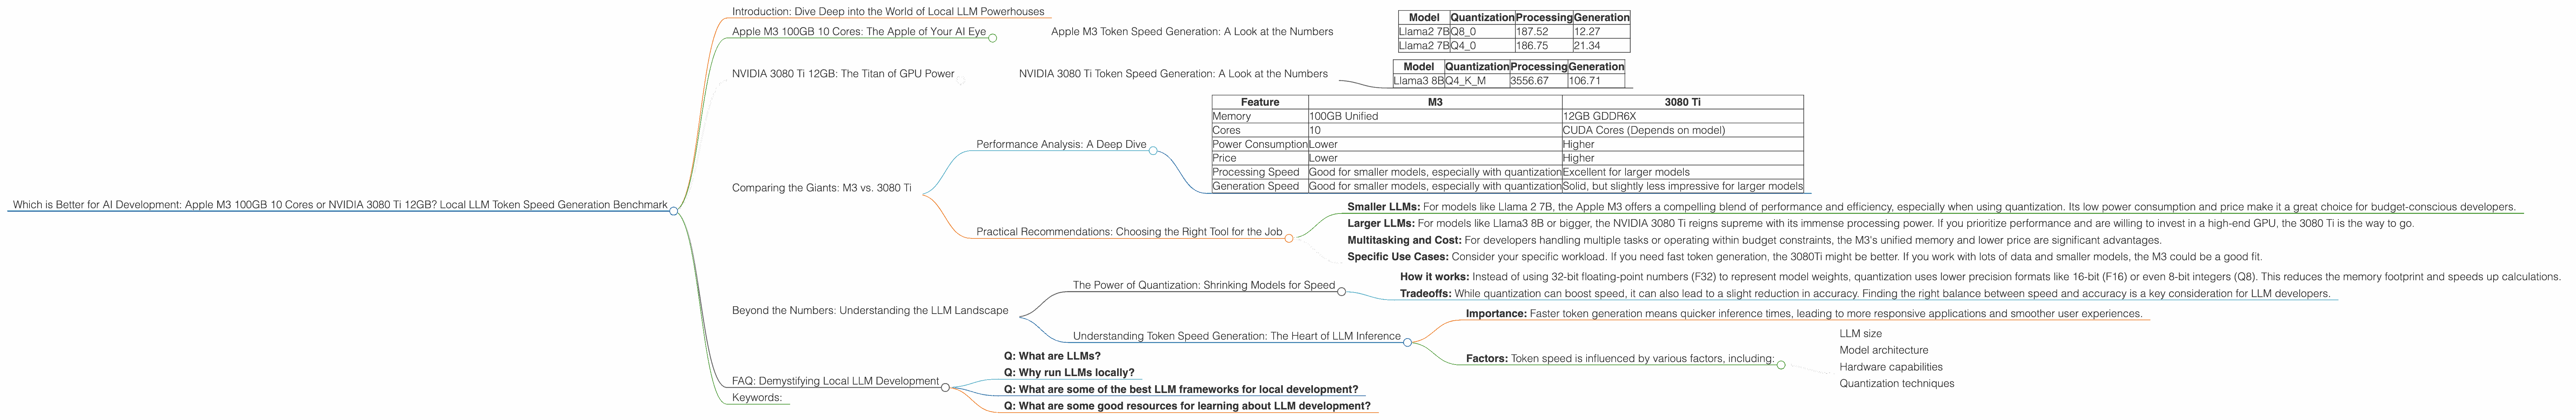The image size is (2576, 420).
Task: Click the Quantization techniques leaf node
Action: [1896, 384]
